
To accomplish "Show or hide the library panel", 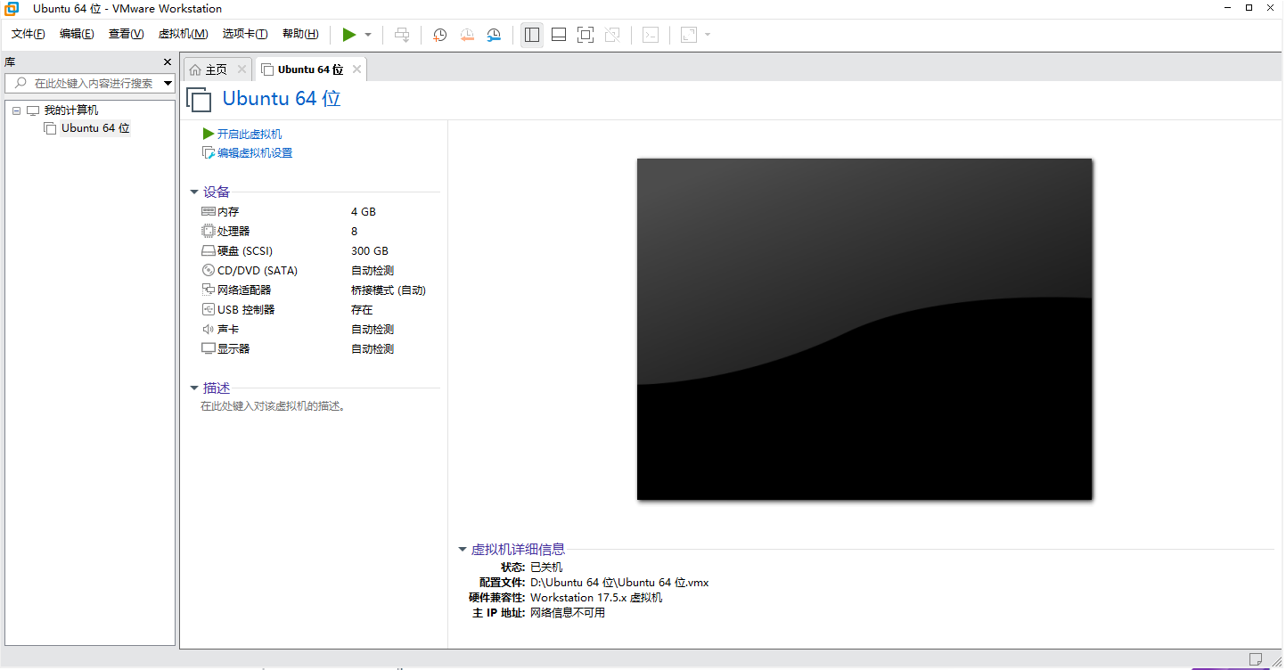I will click(x=531, y=34).
